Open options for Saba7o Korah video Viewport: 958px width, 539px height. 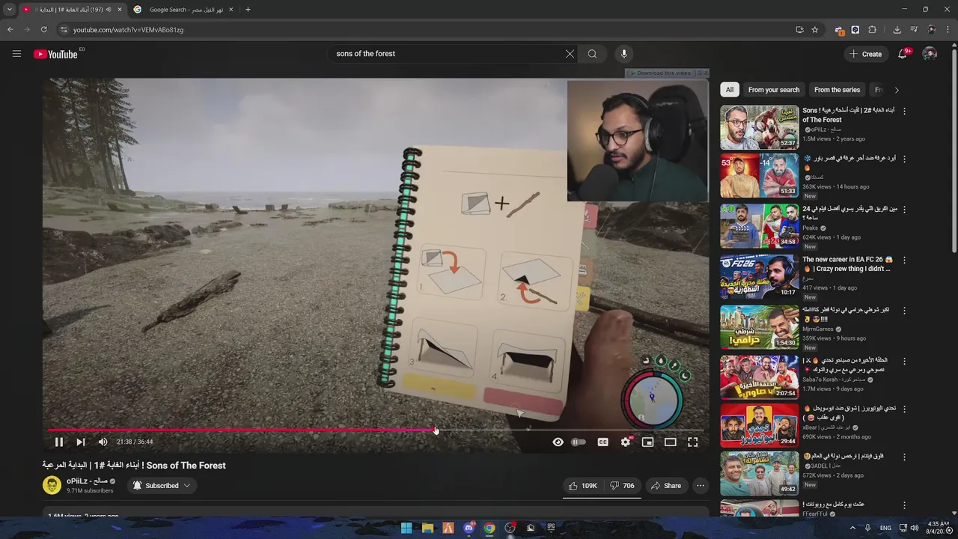(x=904, y=361)
